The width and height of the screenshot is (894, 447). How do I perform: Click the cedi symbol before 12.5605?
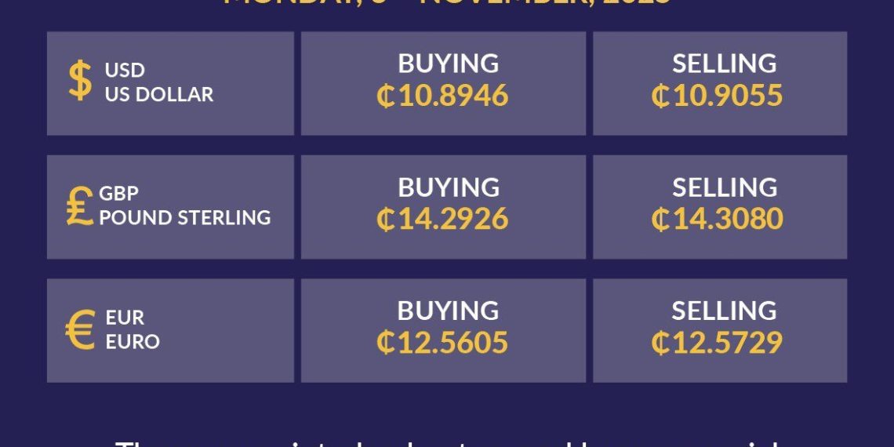point(385,343)
